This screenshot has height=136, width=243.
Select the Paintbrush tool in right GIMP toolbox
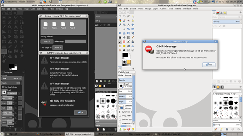[x=120, y=42]
